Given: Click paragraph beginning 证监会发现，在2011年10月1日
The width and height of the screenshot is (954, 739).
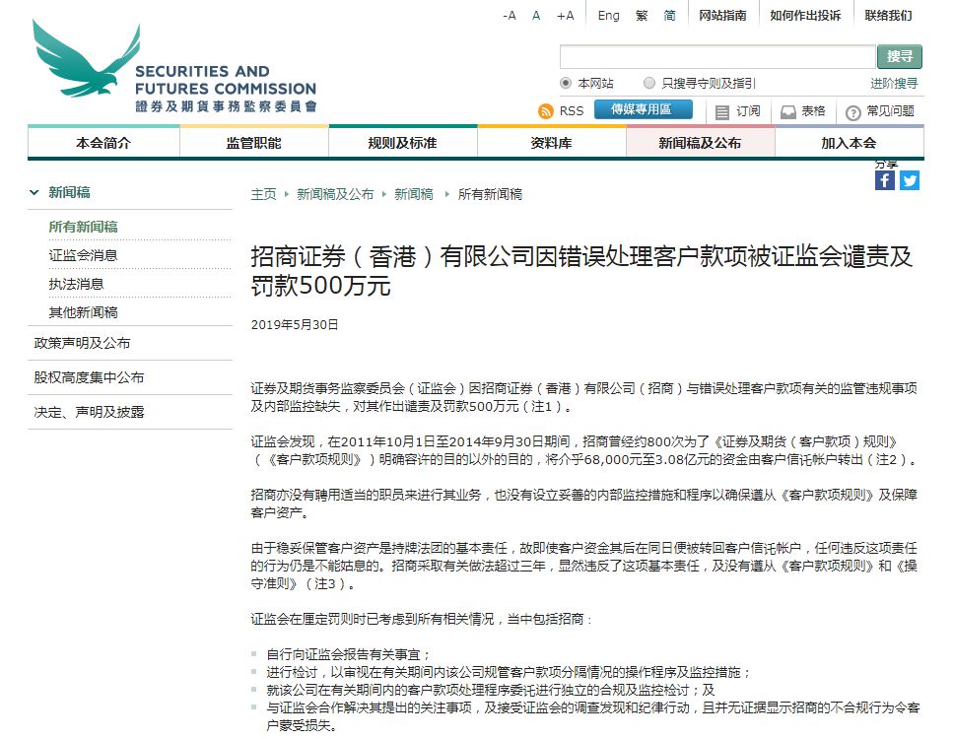Looking at the screenshot, I should (x=584, y=450).
